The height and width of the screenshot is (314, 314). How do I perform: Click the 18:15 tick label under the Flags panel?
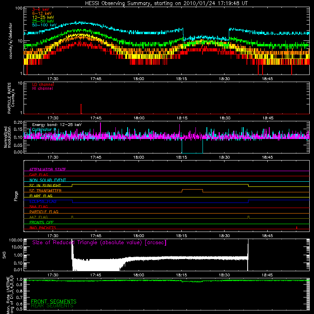181,236
